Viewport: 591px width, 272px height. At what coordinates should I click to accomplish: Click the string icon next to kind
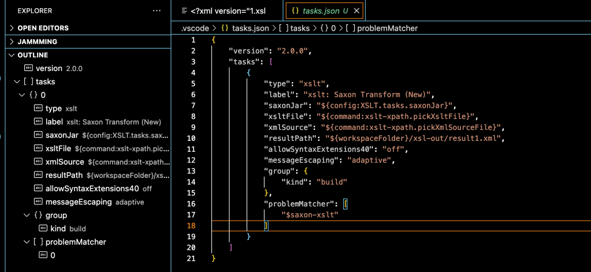point(43,229)
